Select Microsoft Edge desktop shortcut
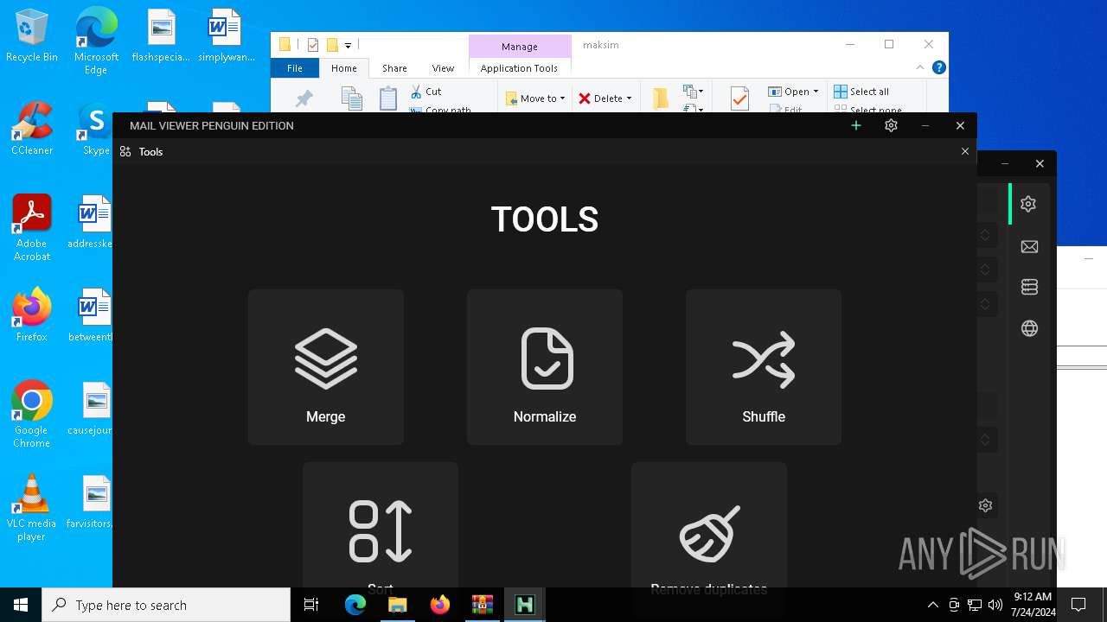1107x622 pixels. click(x=96, y=41)
